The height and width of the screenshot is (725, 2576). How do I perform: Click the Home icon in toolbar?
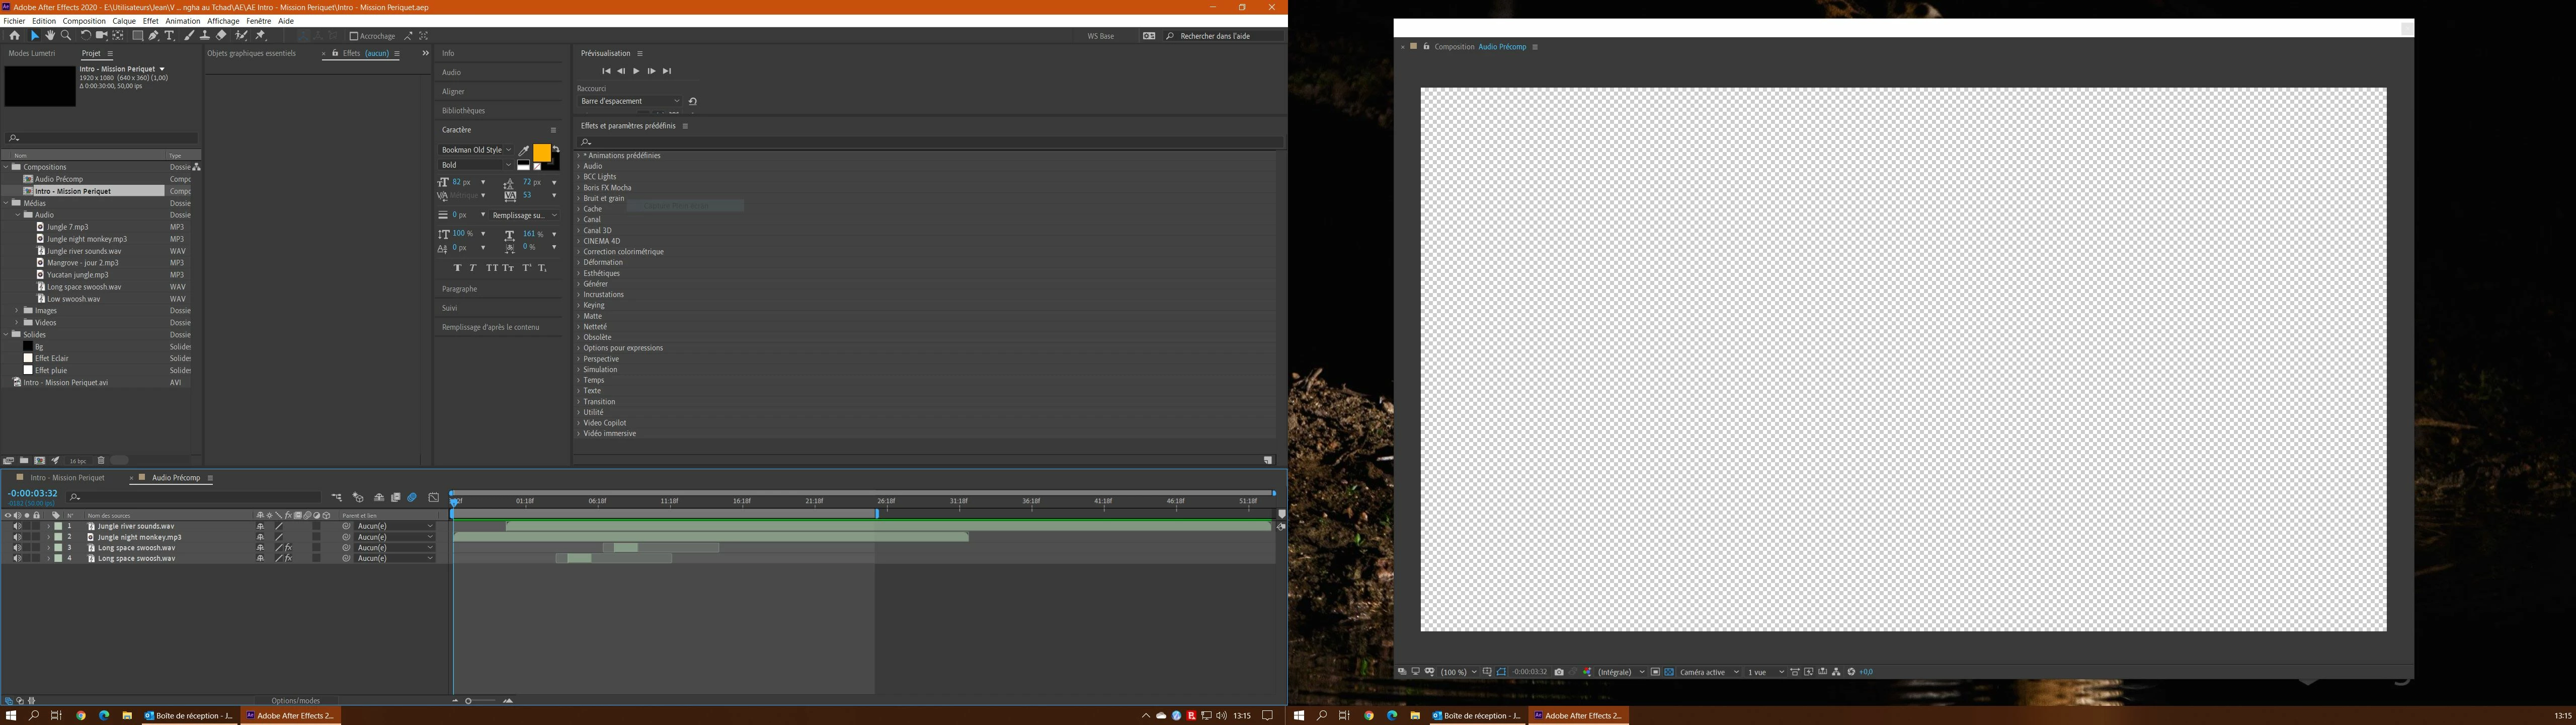click(14, 35)
